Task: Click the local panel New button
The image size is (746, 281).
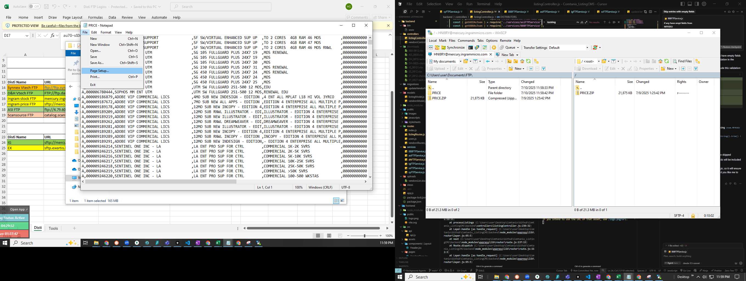Action: click(516, 69)
